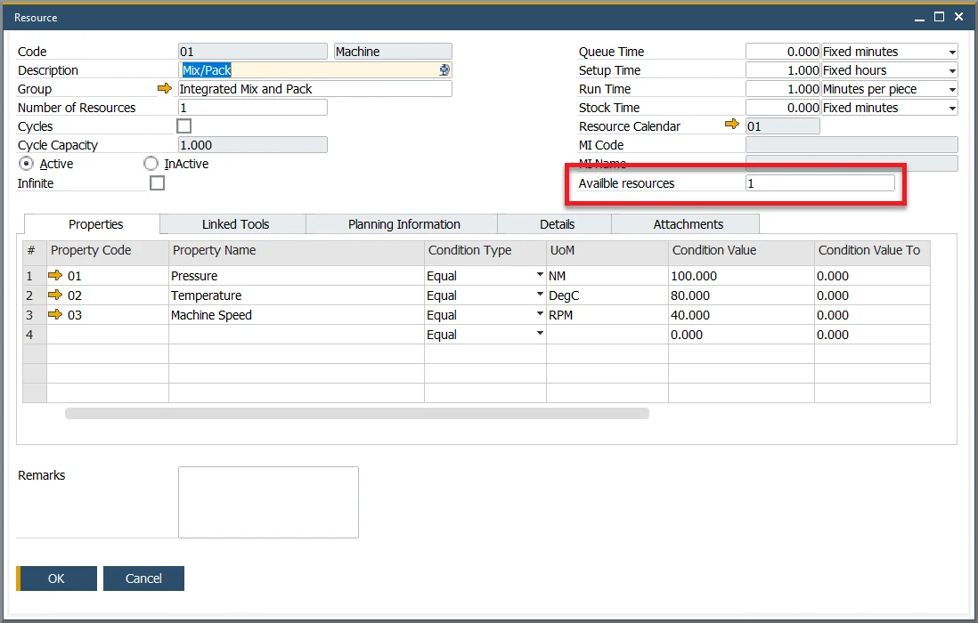Click the Run Time value field

coord(783,89)
